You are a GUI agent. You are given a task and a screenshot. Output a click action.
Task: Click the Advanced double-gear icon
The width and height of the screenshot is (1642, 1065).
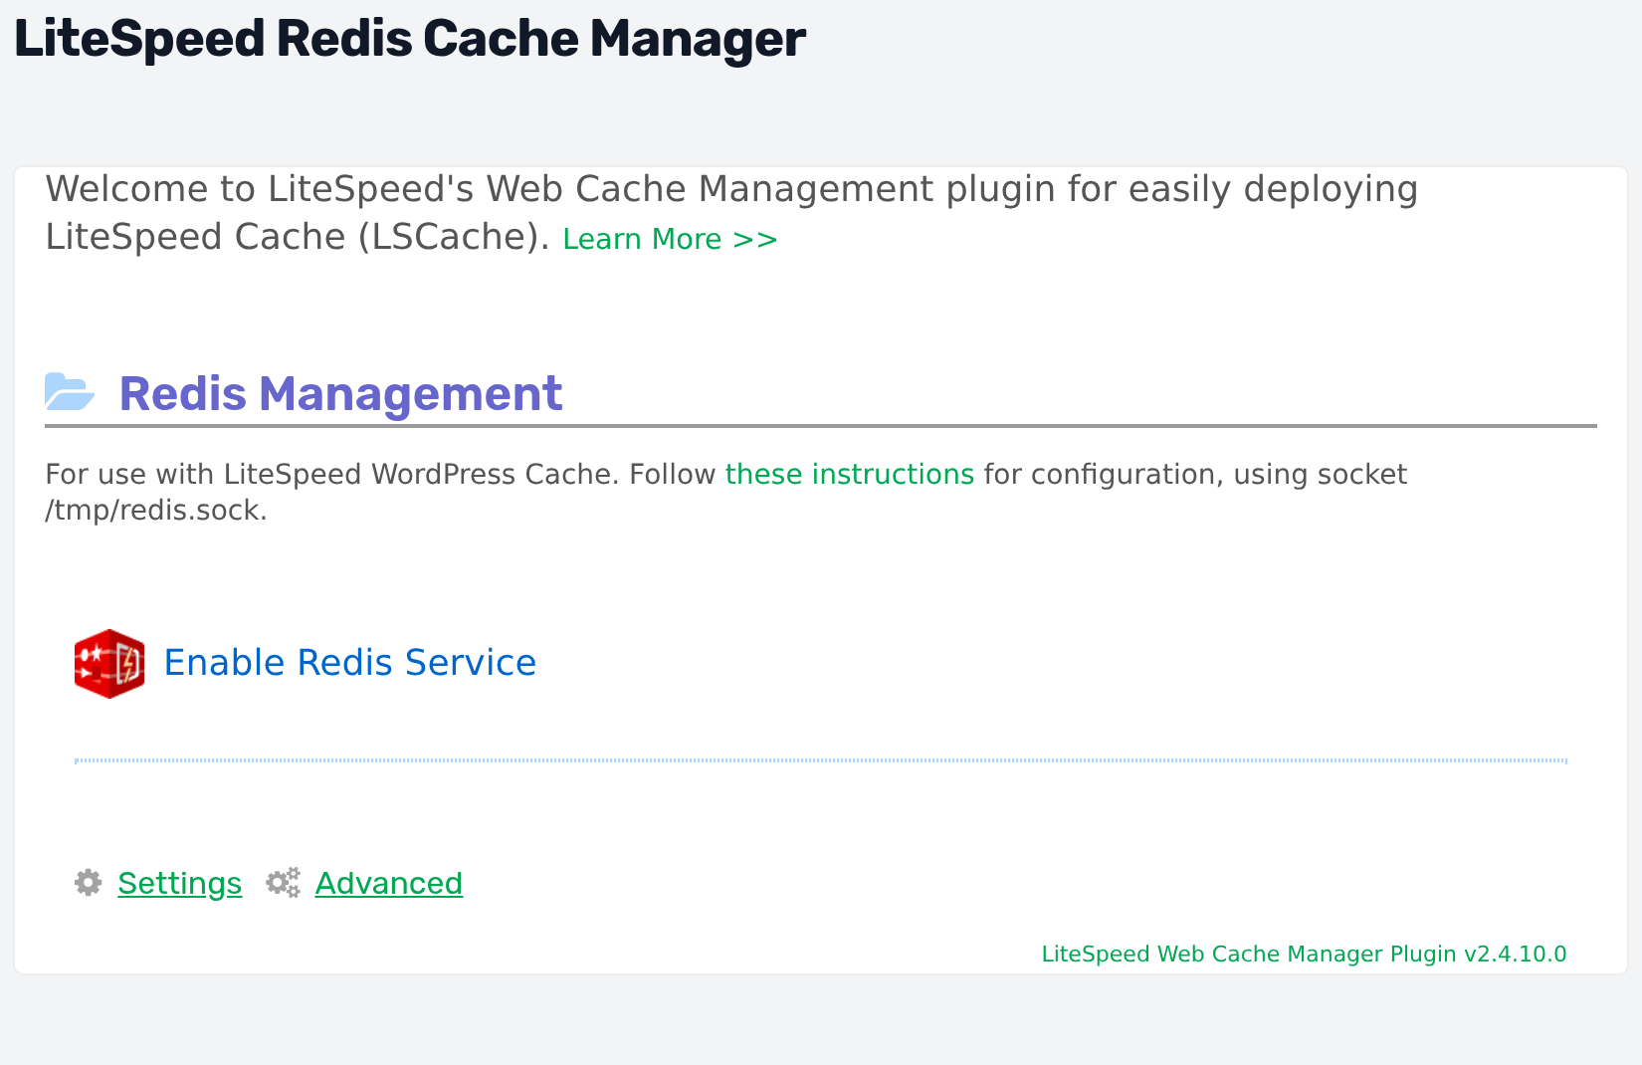pyautogui.click(x=284, y=883)
